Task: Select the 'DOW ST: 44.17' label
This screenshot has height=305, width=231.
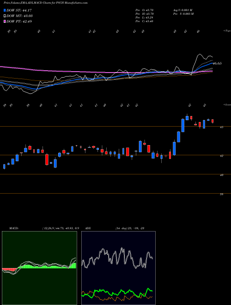Action: pyautogui.click(x=19, y=10)
